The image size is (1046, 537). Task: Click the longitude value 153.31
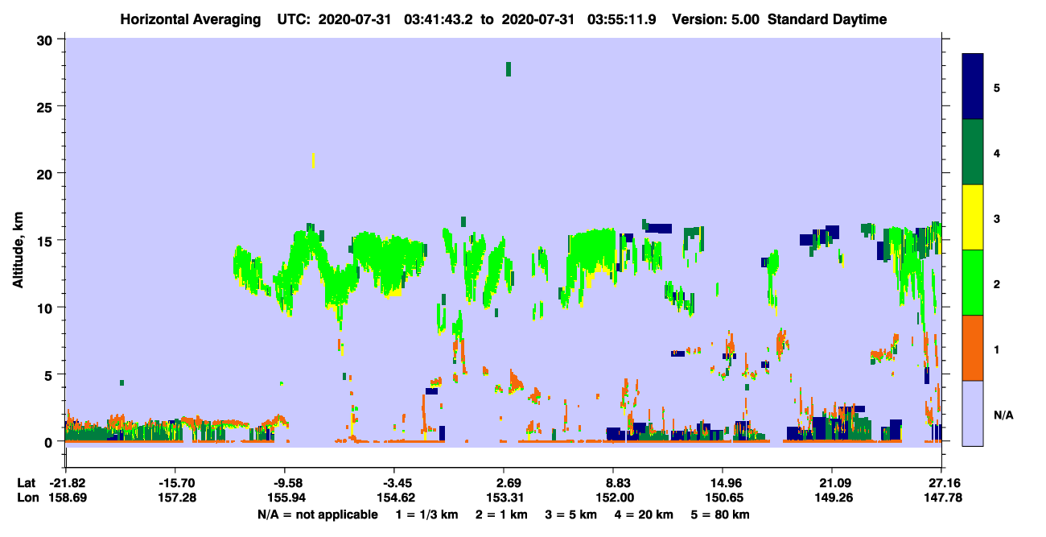pos(504,498)
